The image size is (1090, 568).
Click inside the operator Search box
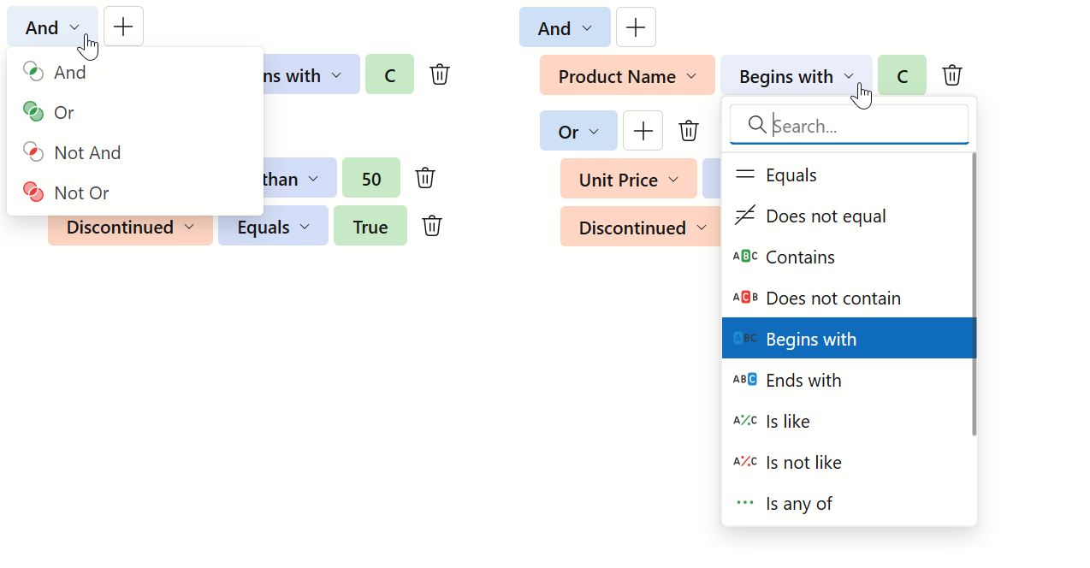click(856, 126)
